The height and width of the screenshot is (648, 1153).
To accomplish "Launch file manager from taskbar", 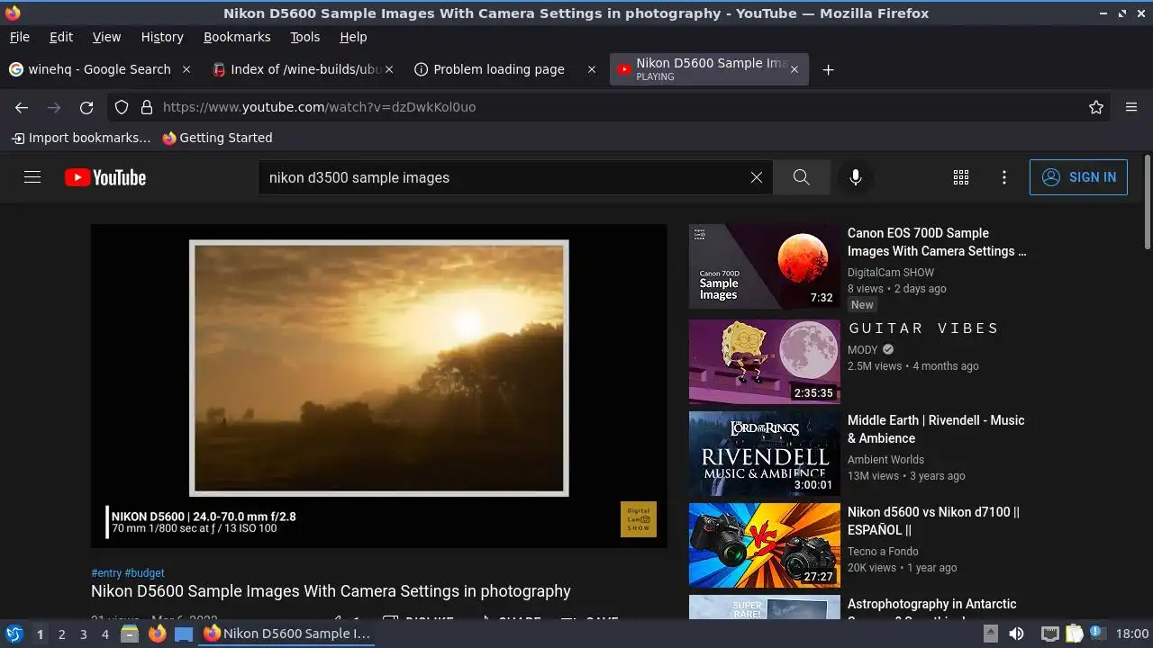I will click(130, 634).
